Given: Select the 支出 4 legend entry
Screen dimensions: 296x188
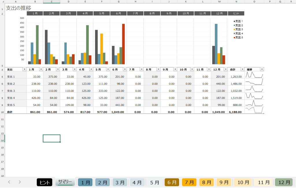Looking at the screenshot, I should point(238,33).
